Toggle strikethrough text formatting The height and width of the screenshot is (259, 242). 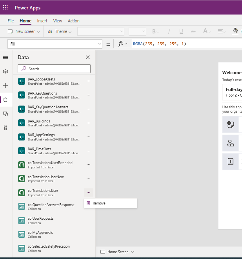click(x=193, y=31)
